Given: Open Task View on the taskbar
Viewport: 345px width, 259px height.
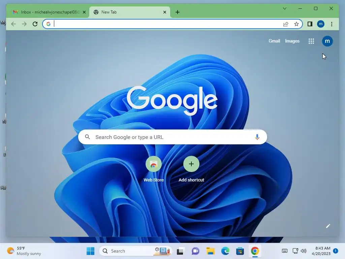Looking at the screenshot, I should 180,251.
